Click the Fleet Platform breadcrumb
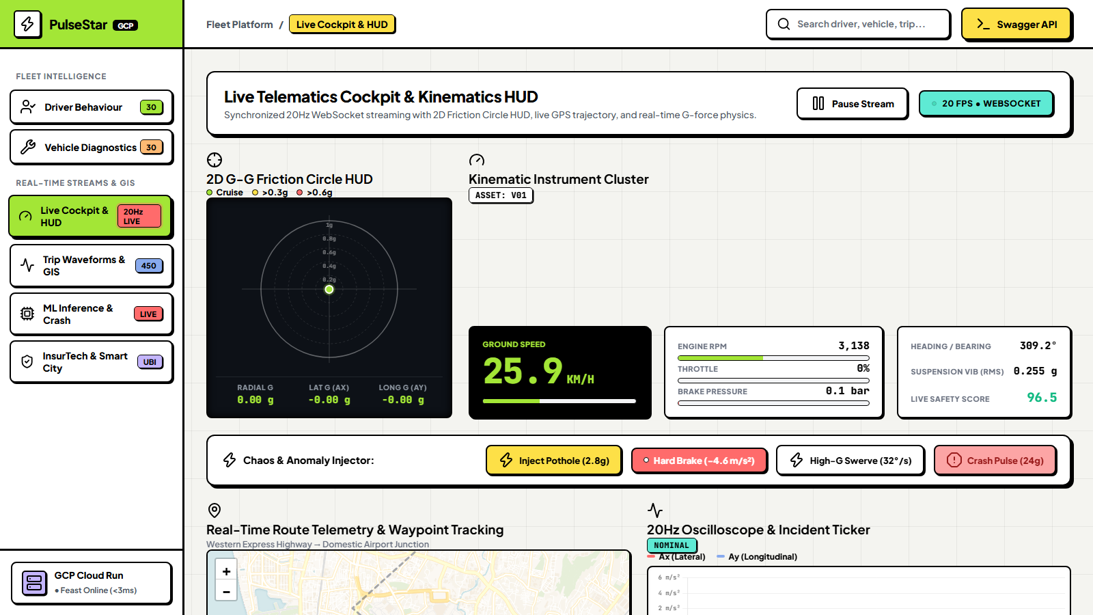 coord(240,25)
